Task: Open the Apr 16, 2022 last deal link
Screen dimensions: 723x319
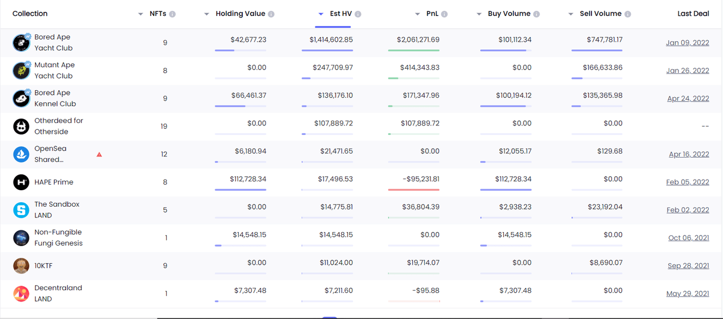Action: pos(689,154)
